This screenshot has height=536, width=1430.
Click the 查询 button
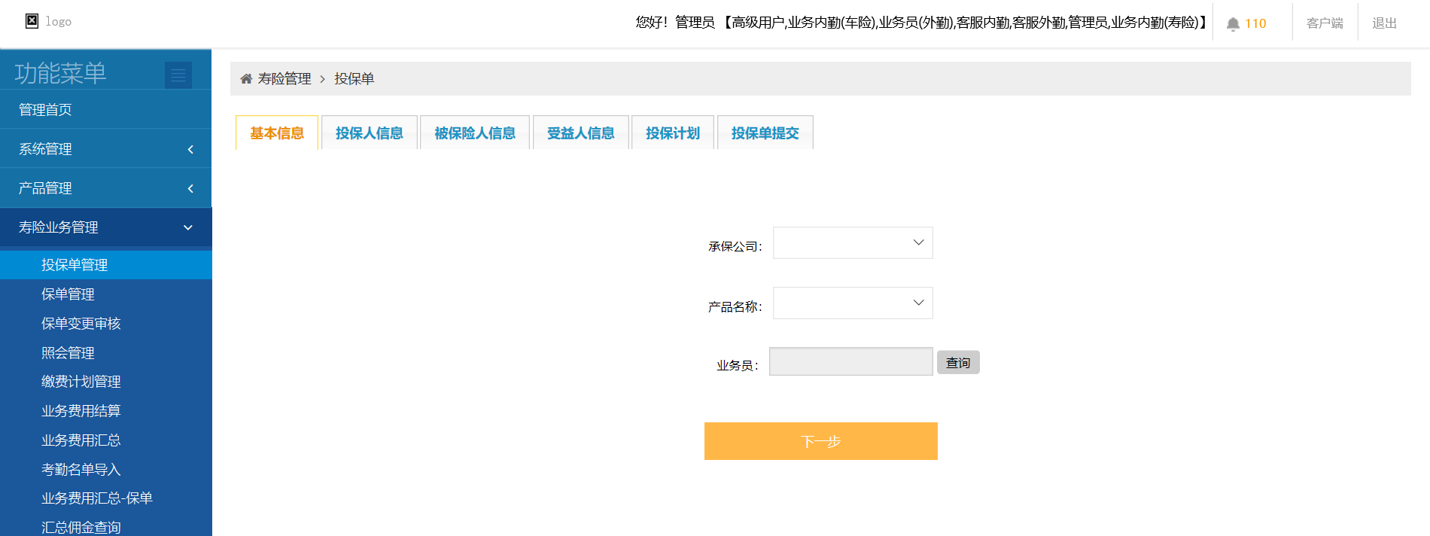coord(958,363)
